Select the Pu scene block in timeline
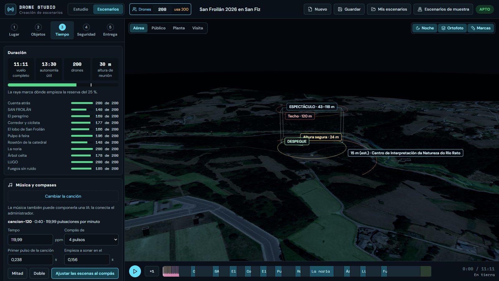 point(279,271)
